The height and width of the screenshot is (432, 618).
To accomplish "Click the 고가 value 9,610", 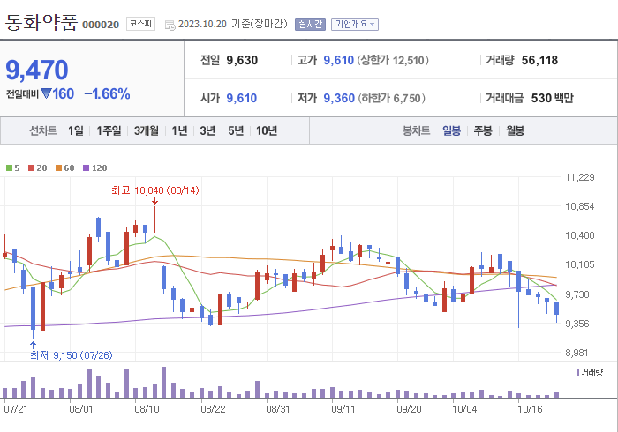I will click(338, 60).
